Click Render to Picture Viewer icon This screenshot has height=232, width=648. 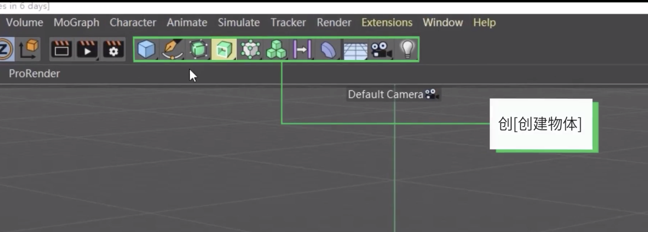87,49
